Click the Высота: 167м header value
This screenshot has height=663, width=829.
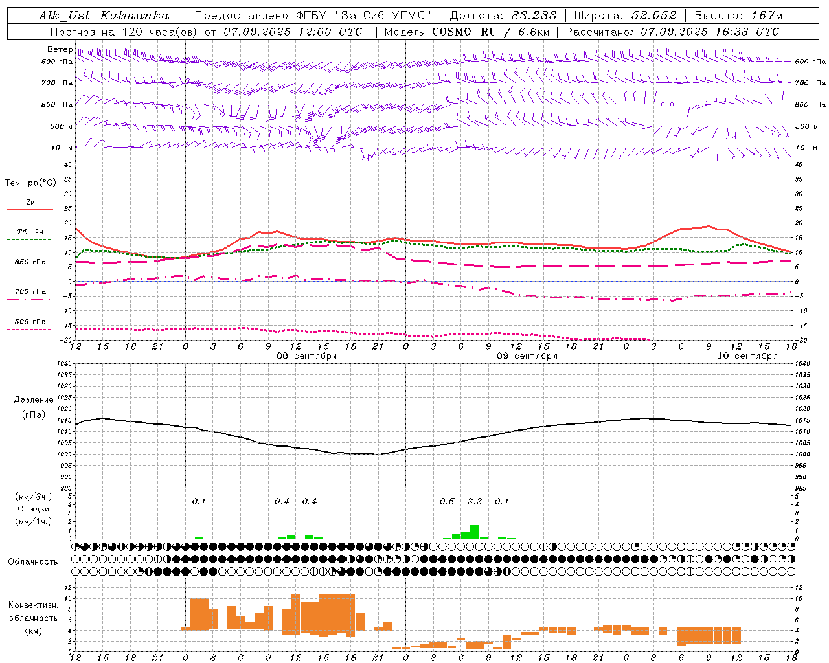(738, 16)
